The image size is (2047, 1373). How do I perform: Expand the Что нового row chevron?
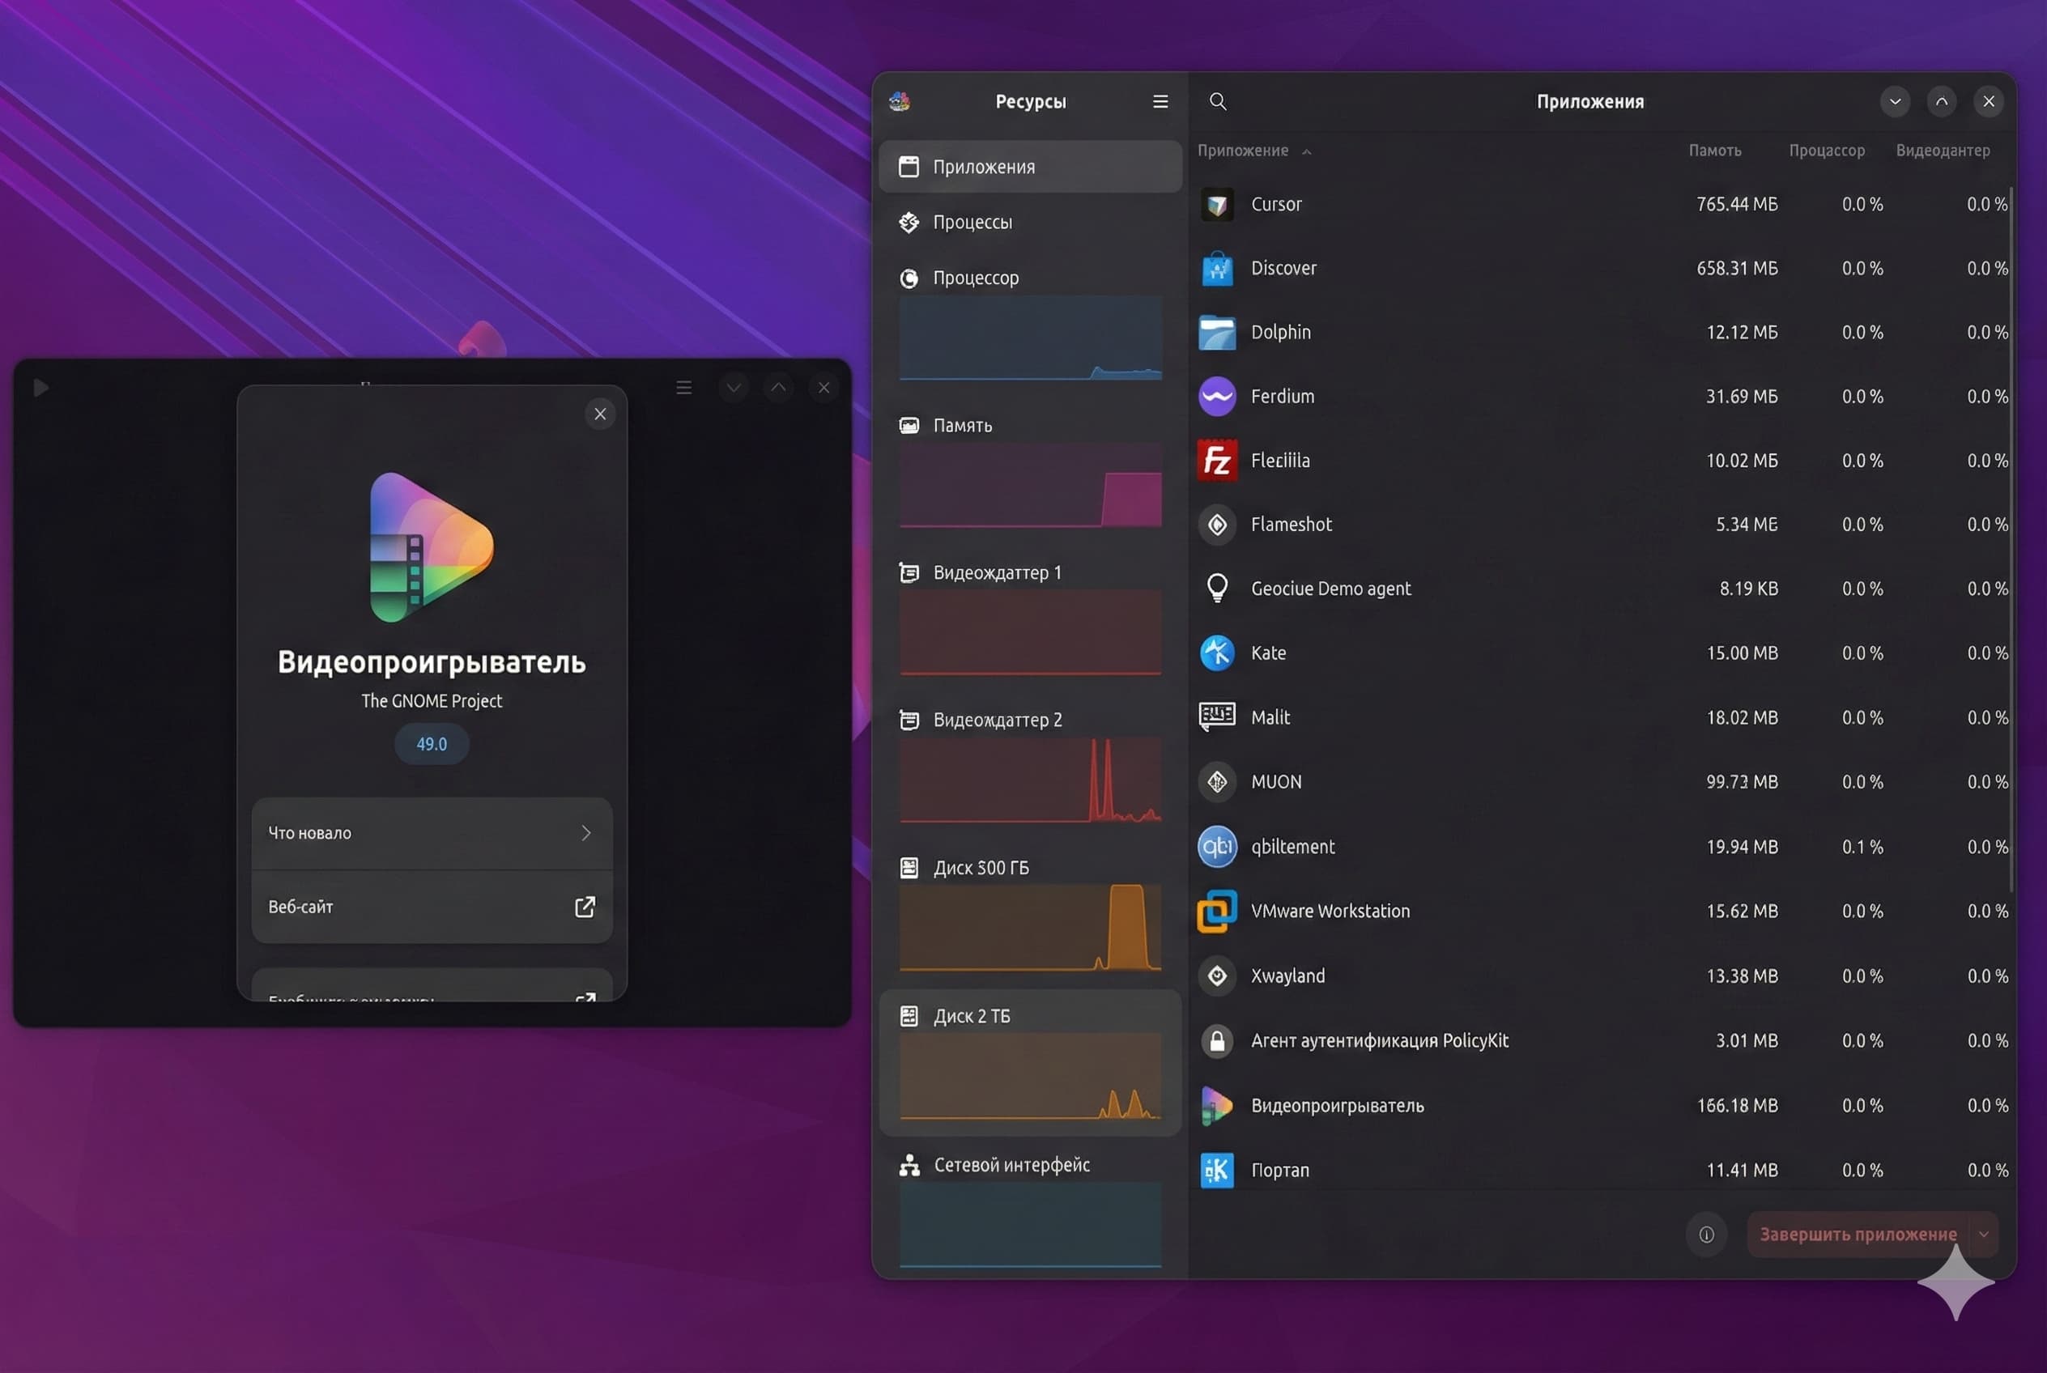pyautogui.click(x=586, y=834)
